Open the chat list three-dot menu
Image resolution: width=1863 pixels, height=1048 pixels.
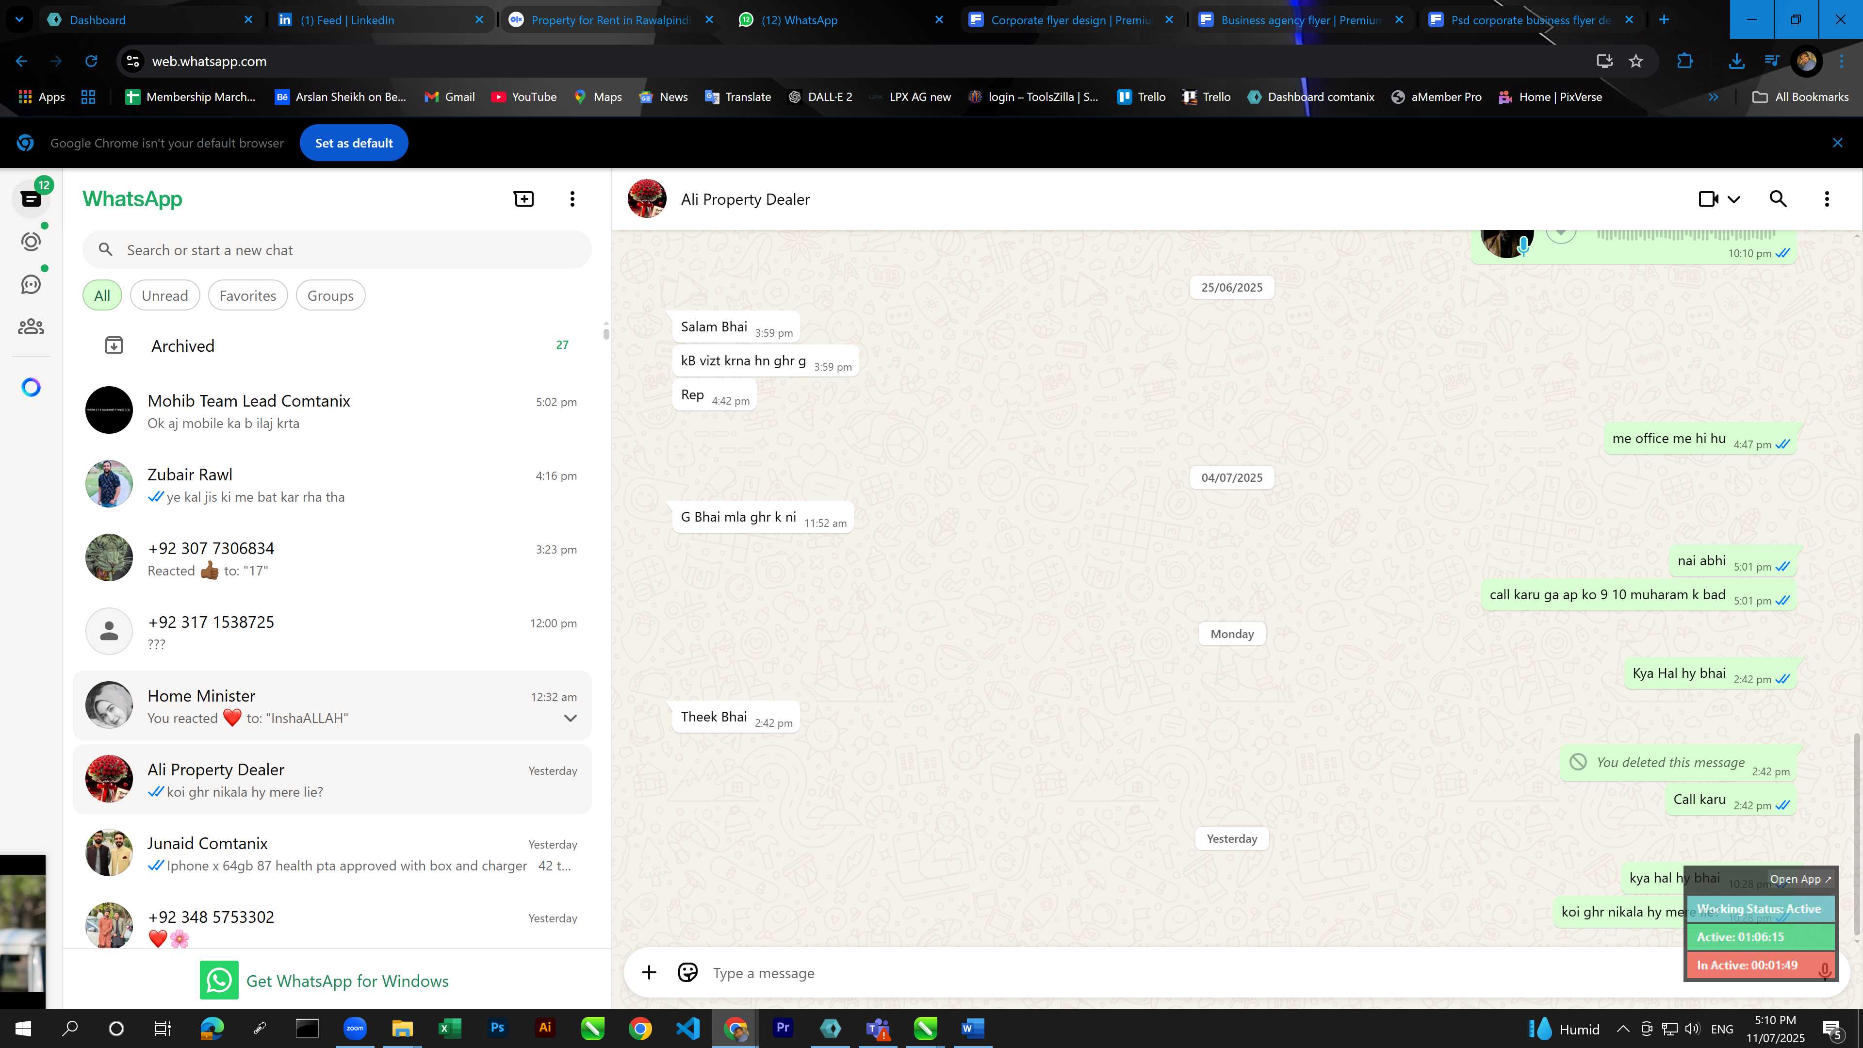(x=572, y=199)
